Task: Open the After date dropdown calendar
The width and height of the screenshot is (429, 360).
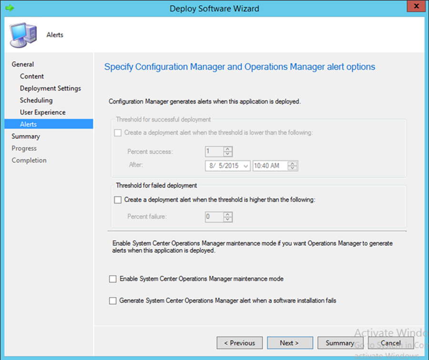Action: tap(245, 166)
